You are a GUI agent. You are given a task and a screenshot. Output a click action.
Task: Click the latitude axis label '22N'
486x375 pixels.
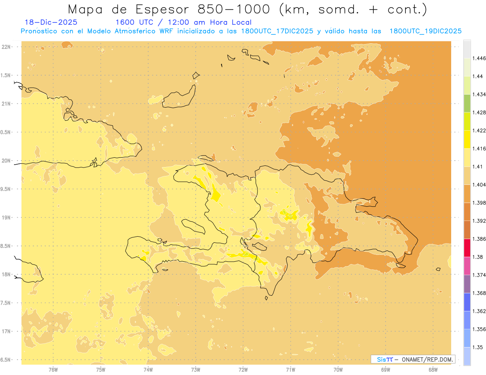7,47
